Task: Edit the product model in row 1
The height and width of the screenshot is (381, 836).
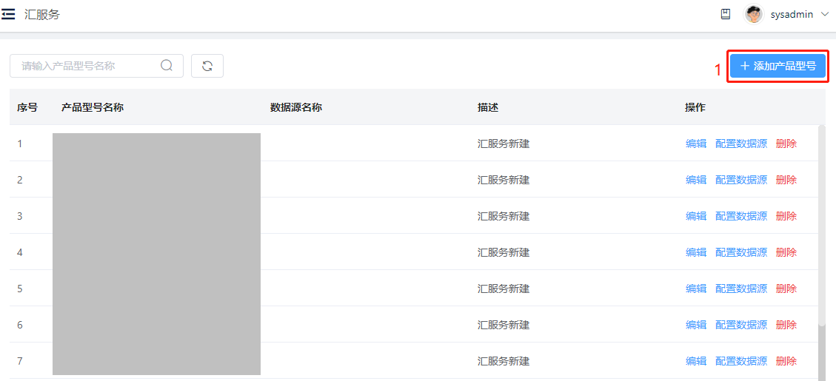Action: click(x=696, y=144)
